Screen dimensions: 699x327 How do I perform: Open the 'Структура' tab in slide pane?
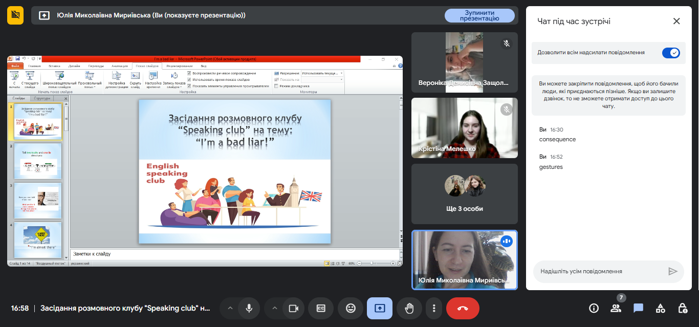[x=42, y=98]
